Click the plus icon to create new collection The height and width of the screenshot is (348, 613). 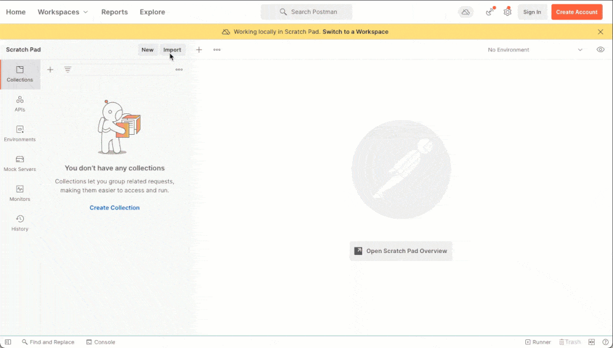pyautogui.click(x=50, y=69)
